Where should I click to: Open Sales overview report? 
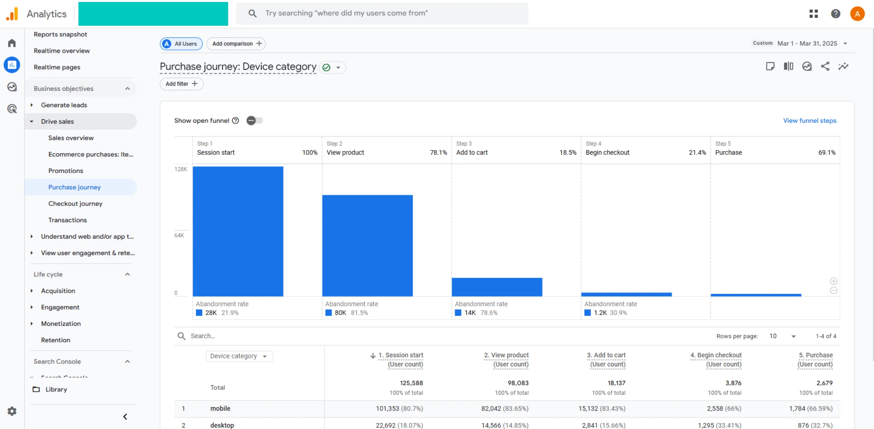pos(71,138)
